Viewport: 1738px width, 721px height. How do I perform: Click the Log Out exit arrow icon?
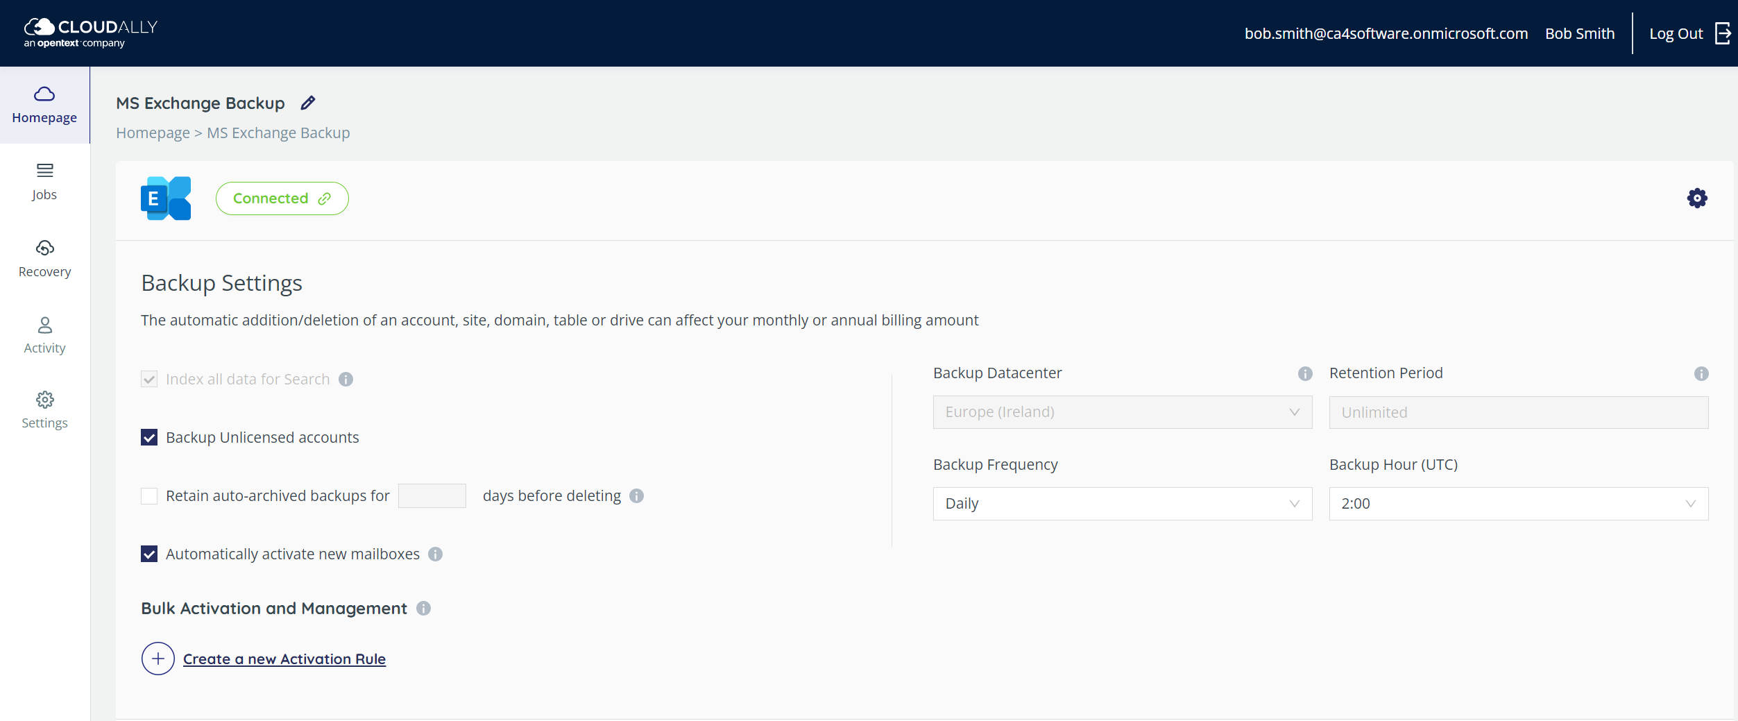(1722, 33)
